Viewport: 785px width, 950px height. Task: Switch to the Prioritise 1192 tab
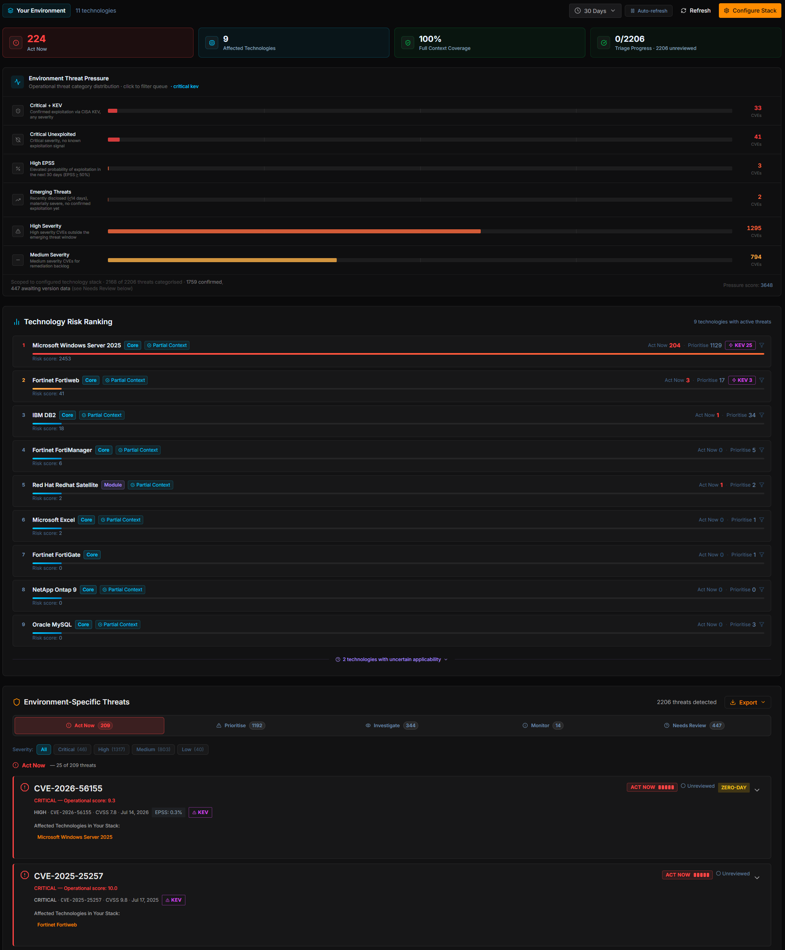point(241,726)
